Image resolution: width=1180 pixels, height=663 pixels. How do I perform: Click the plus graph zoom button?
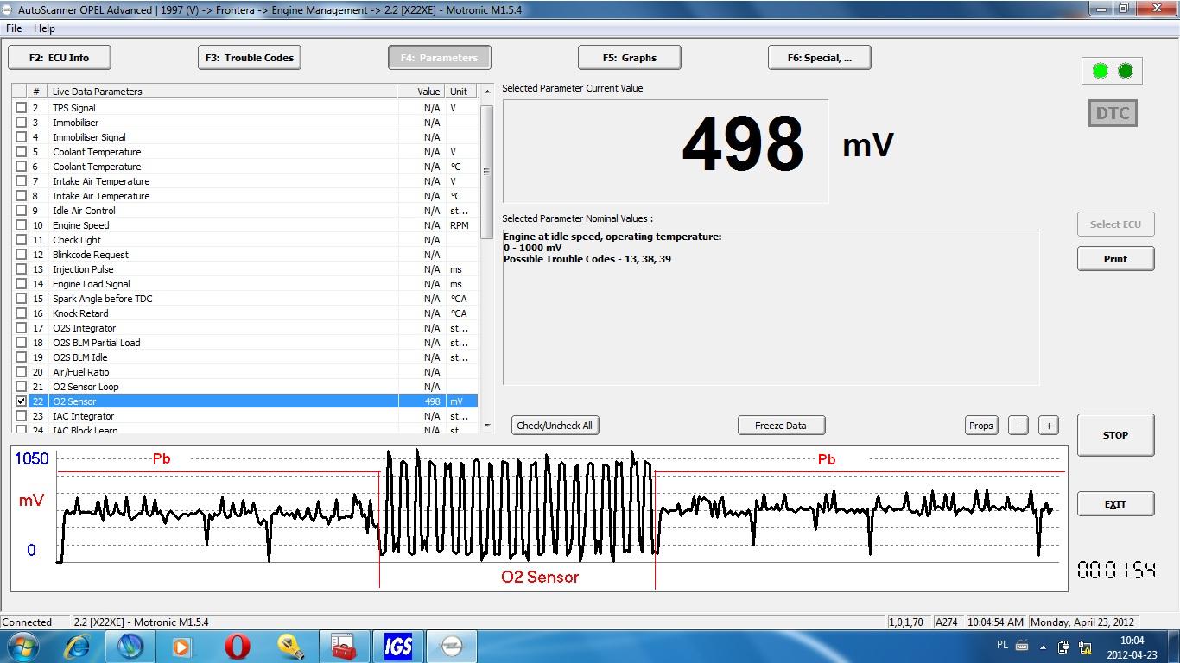[x=1048, y=426]
